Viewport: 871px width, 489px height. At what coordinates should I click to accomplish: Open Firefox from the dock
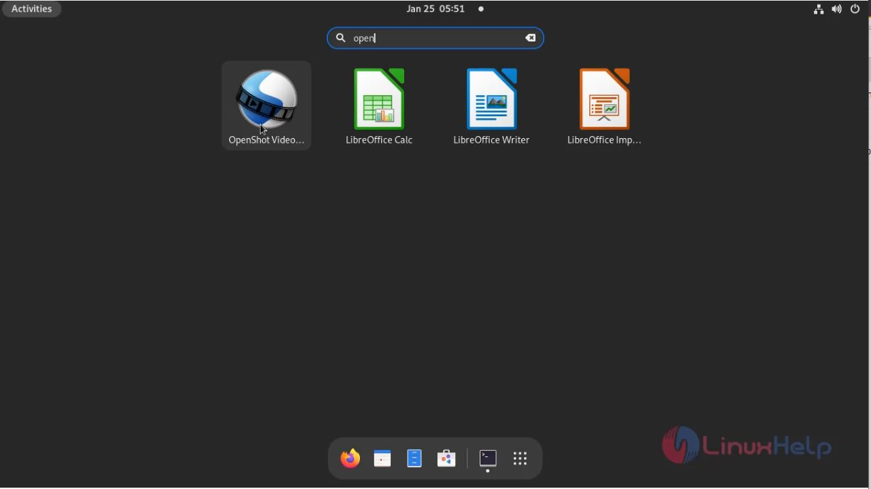[350, 458]
